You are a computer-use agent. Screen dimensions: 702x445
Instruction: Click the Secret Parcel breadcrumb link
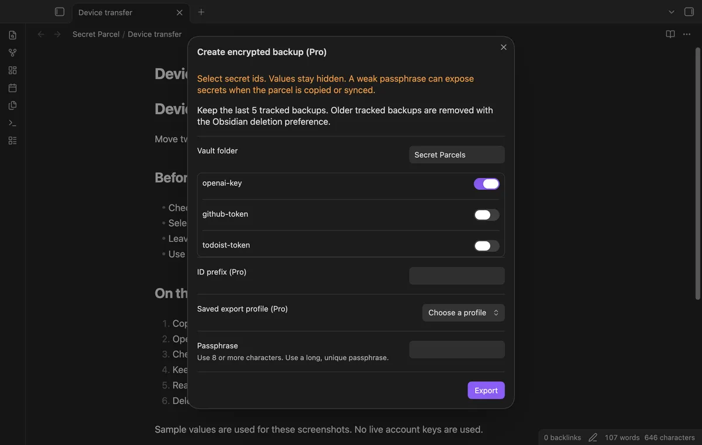tap(96, 34)
